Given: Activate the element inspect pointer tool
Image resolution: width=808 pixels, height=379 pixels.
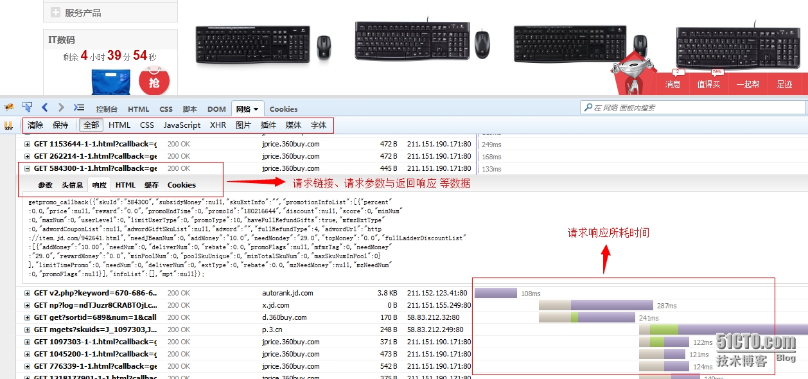Looking at the screenshot, I should coord(27,108).
